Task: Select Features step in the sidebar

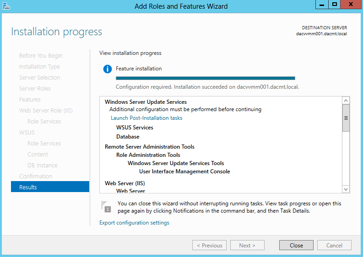Action: (30, 100)
